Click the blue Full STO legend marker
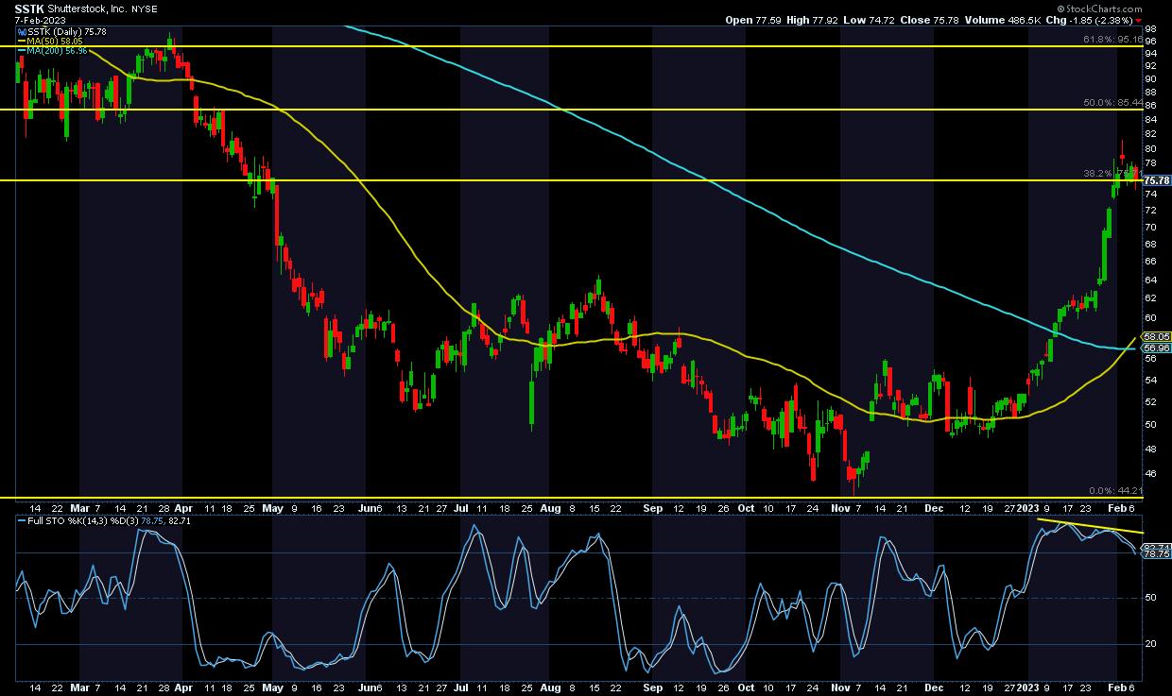The width and height of the screenshot is (1172, 696). 20,520
